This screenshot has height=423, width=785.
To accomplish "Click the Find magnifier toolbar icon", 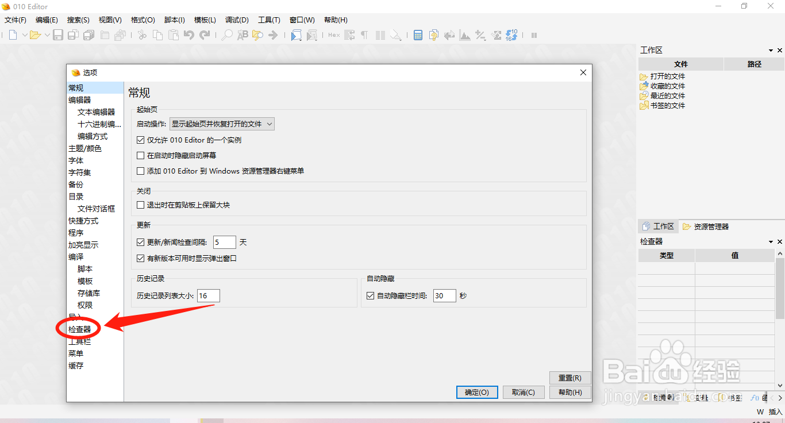I will (228, 35).
